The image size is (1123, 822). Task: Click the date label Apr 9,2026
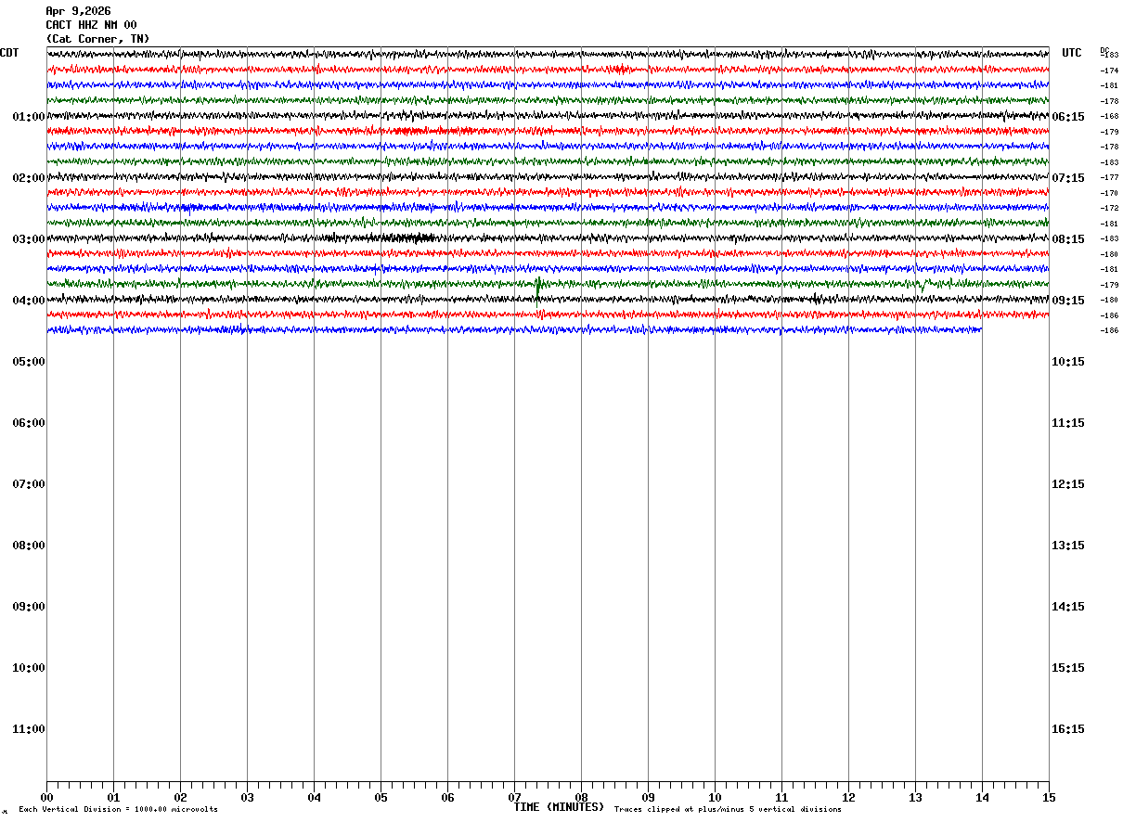[x=78, y=11]
